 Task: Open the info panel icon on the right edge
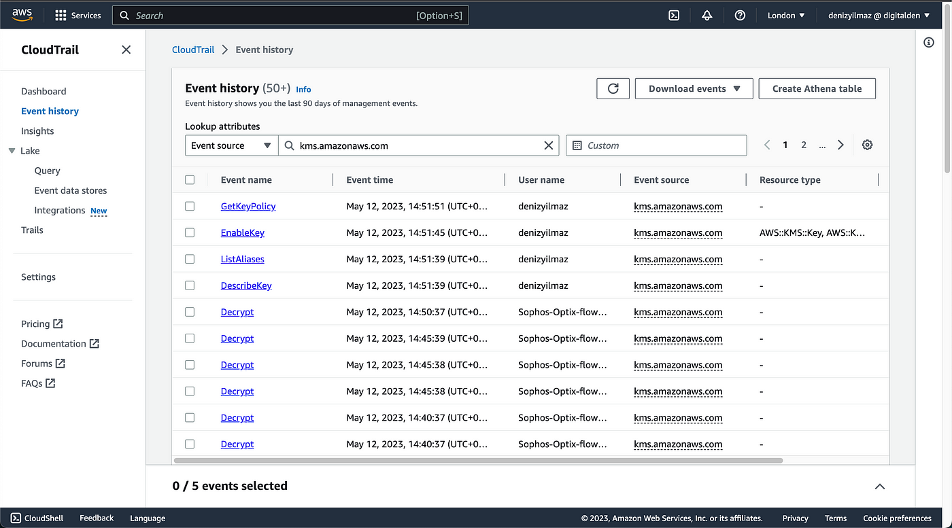pyautogui.click(x=929, y=42)
